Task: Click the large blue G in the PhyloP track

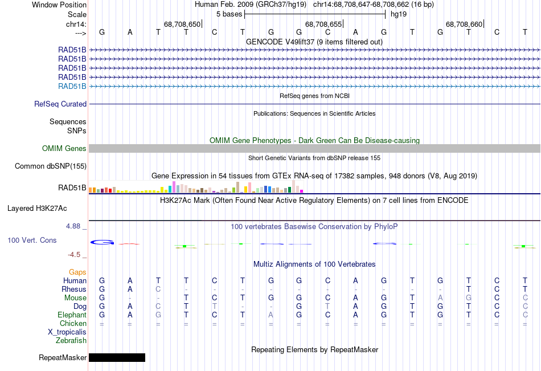Action: coord(102,243)
